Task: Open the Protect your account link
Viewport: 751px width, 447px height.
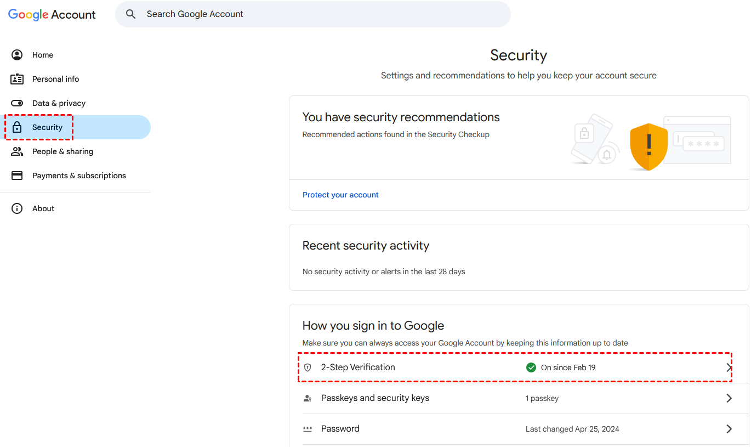Action: 340,195
